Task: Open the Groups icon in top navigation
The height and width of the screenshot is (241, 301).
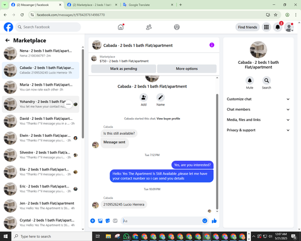Action: 177,27
